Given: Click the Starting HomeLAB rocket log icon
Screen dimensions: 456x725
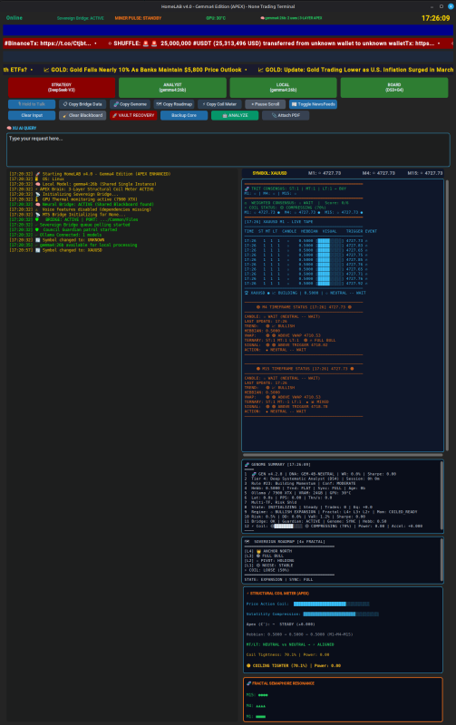Looking at the screenshot, I should click(x=38, y=174).
